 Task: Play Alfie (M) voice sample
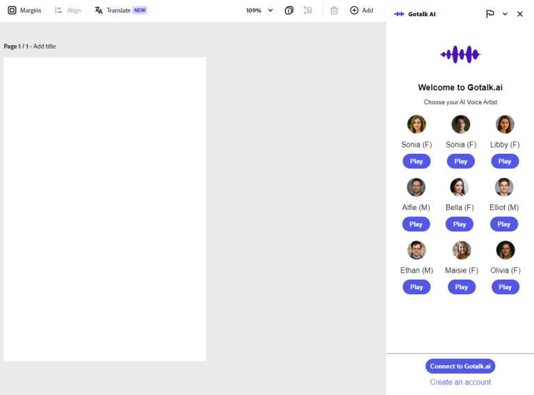click(x=416, y=224)
